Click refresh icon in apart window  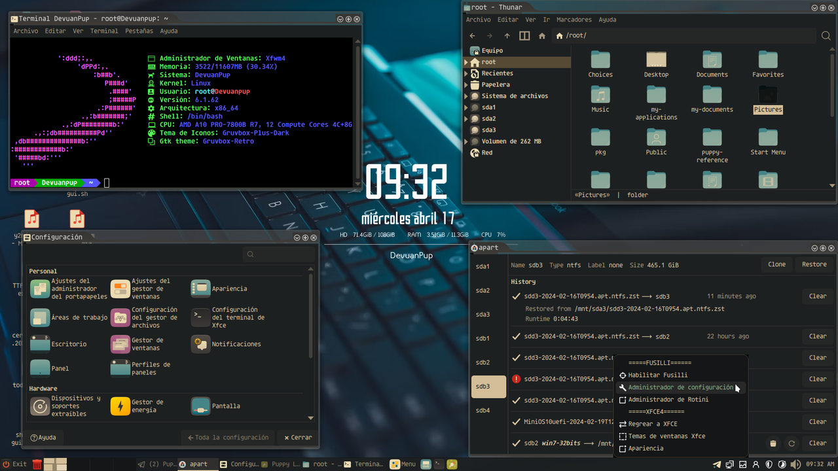point(792,444)
